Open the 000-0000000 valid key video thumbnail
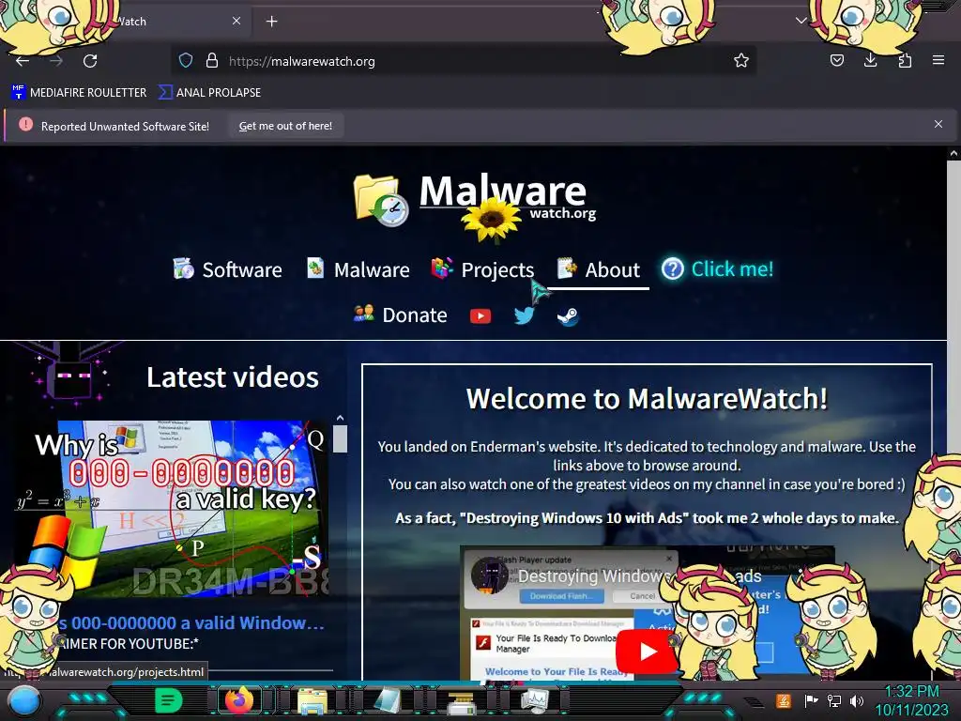Image resolution: width=961 pixels, height=721 pixels. (x=172, y=508)
